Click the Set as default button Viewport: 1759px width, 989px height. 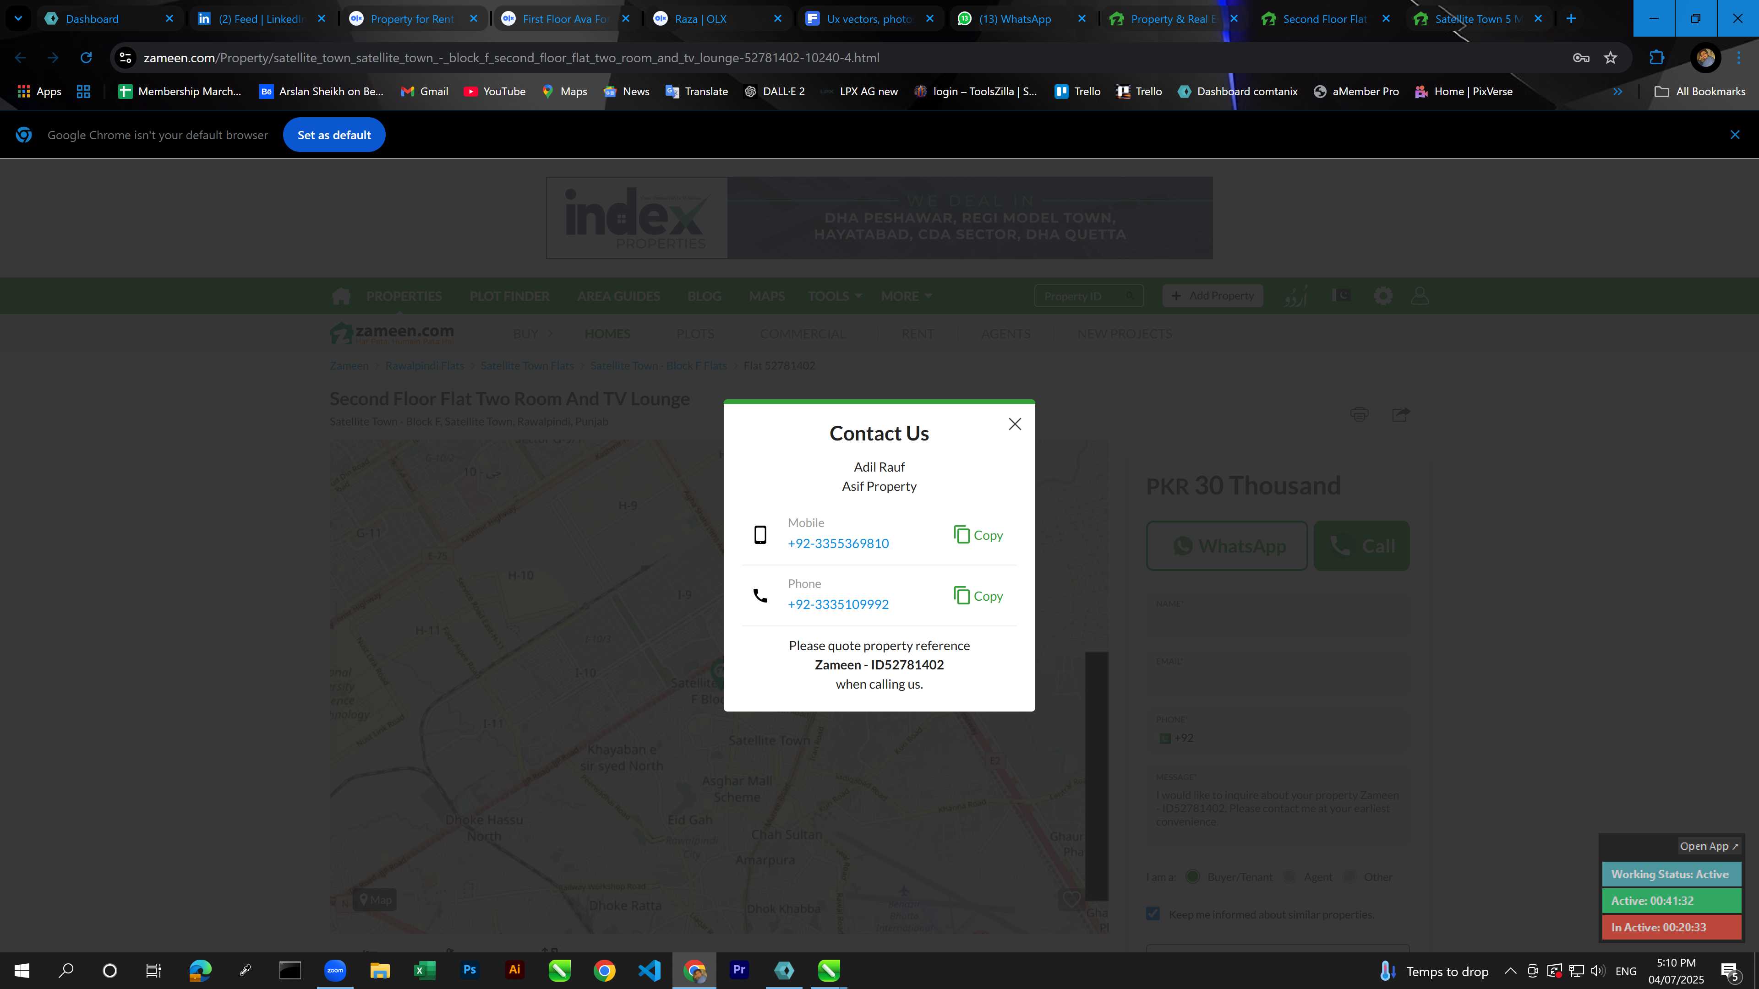pos(334,135)
